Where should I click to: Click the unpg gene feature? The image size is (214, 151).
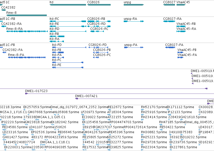point(134,5)
